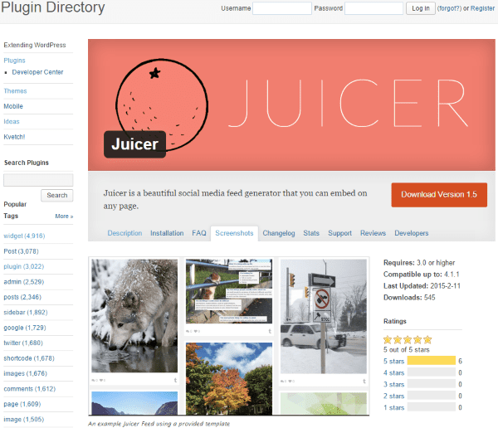
Task: Open the Reviews tab
Action: click(373, 233)
